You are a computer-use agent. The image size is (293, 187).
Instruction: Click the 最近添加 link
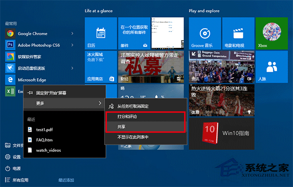click(x=66, y=180)
